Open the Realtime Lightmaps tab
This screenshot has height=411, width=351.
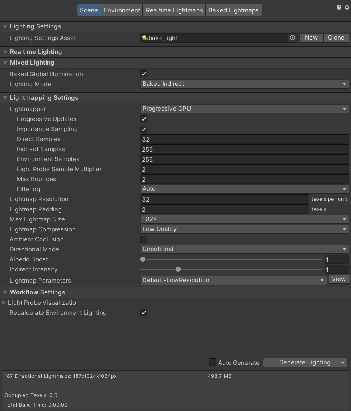pos(174,10)
